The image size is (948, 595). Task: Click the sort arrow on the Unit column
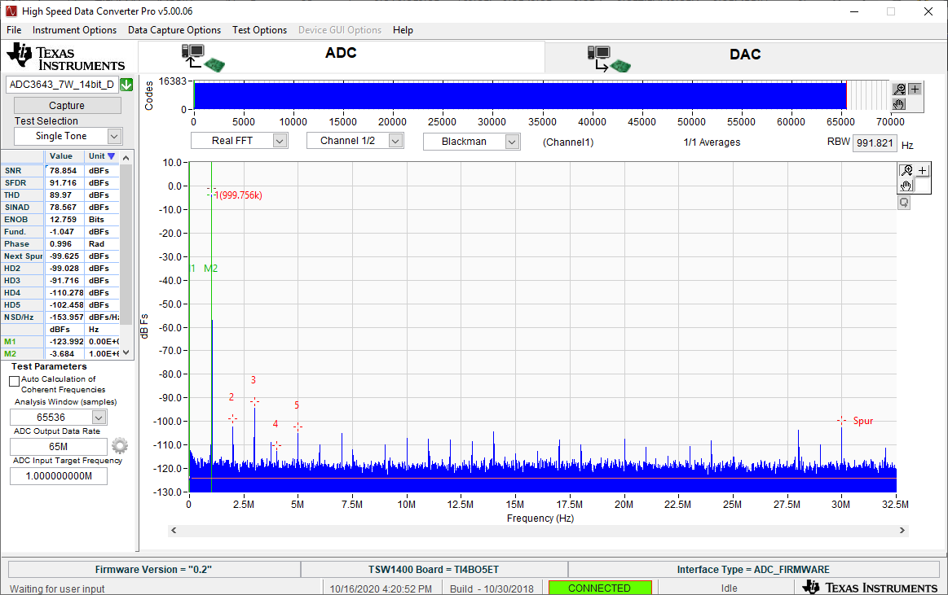pyautogui.click(x=112, y=155)
